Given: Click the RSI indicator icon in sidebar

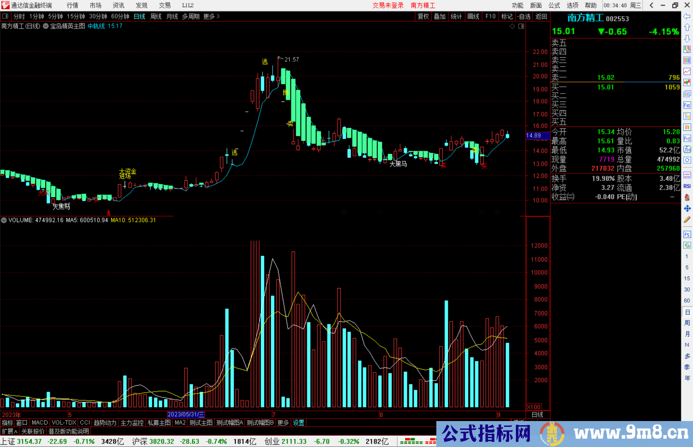Looking at the screenshot, I should tap(687, 186).
